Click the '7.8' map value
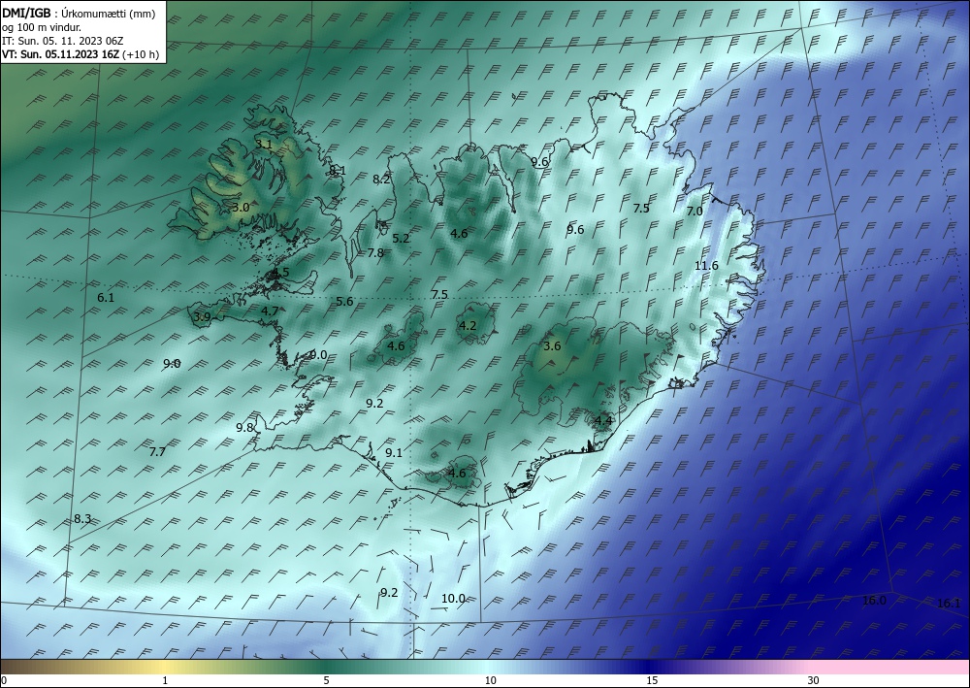This screenshot has height=688, width=970. click(x=375, y=252)
